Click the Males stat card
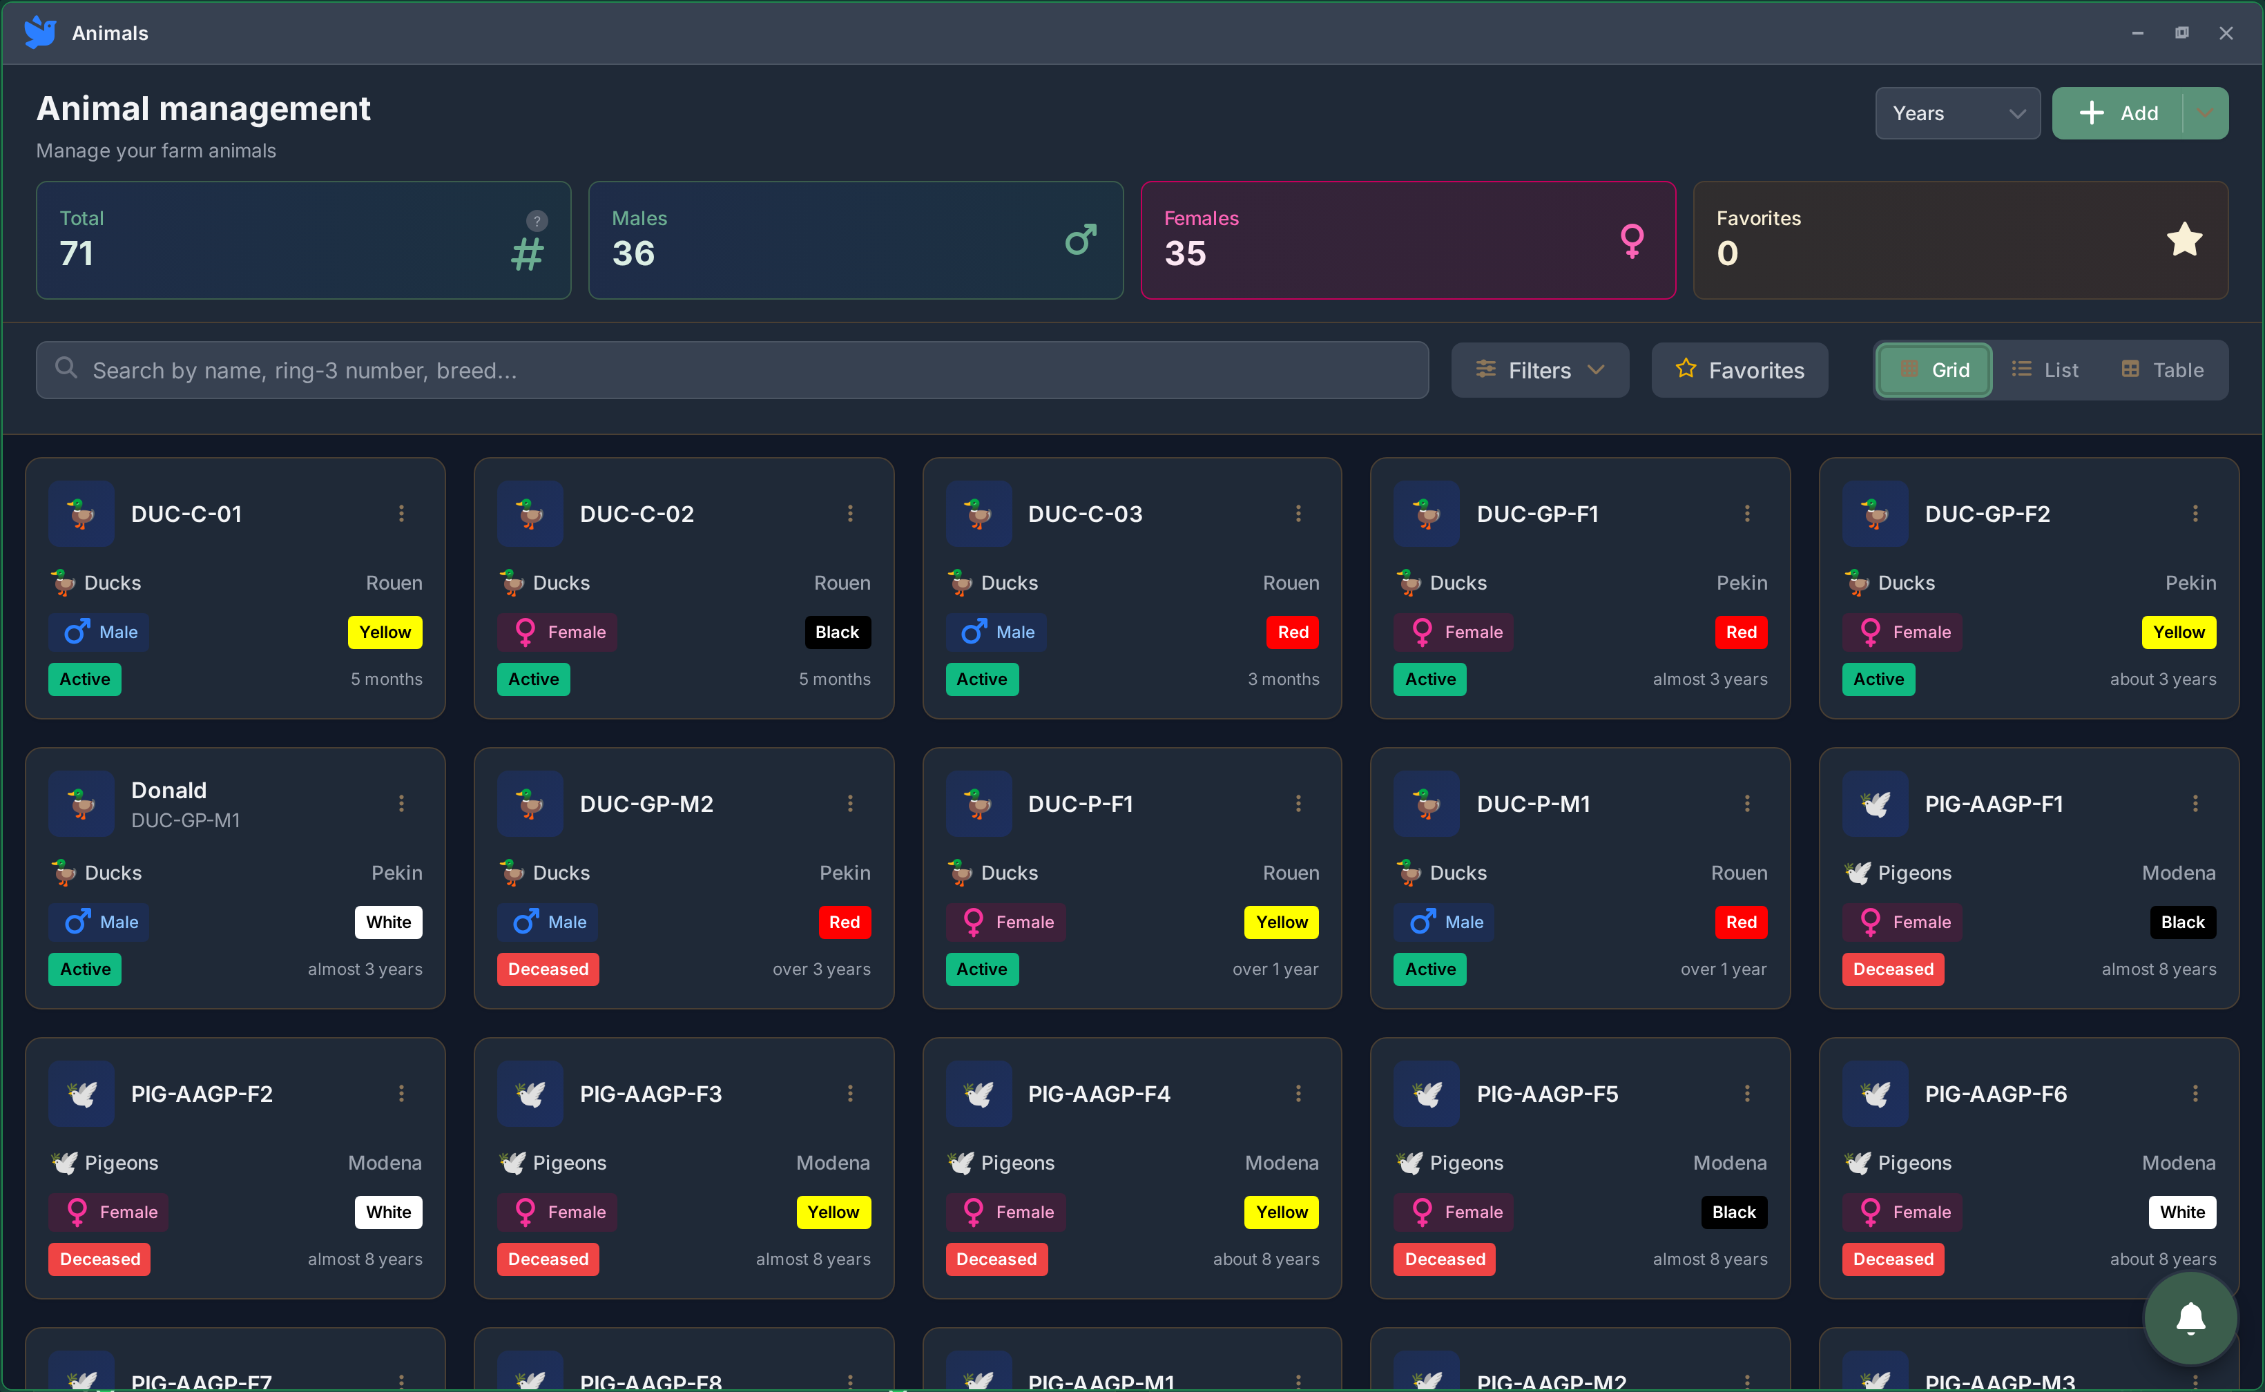 click(x=856, y=240)
